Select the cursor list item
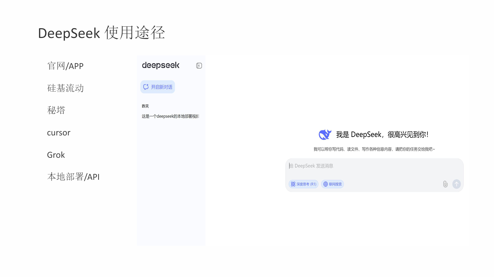This screenshot has height=277, width=494. (59, 133)
